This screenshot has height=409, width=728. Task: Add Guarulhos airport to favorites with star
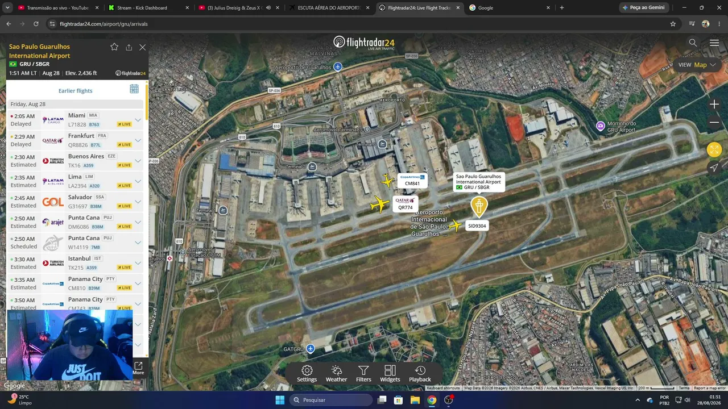point(114,47)
